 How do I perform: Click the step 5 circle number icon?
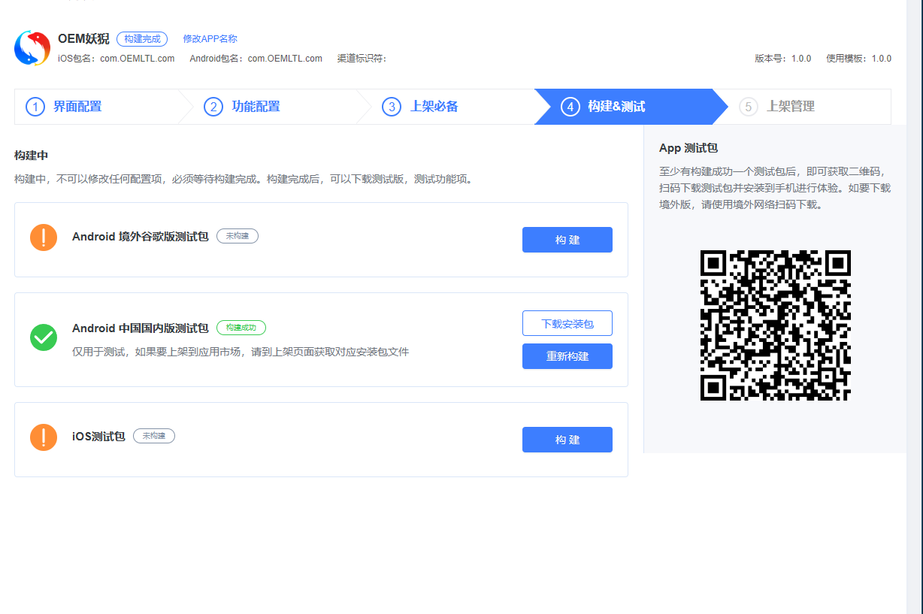(x=748, y=107)
